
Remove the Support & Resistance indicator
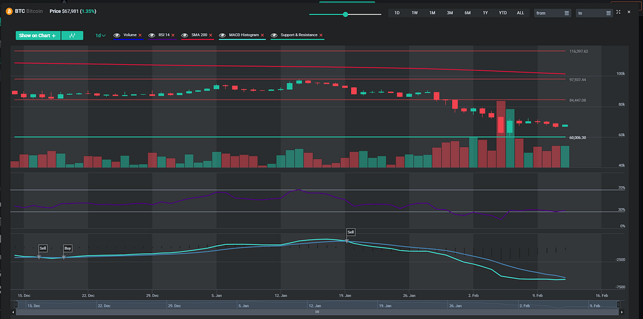click(x=321, y=35)
